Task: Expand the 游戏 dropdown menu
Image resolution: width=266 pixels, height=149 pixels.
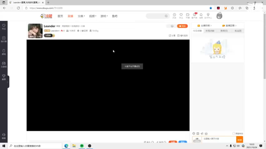Action: pyautogui.click(x=104, y=16)
